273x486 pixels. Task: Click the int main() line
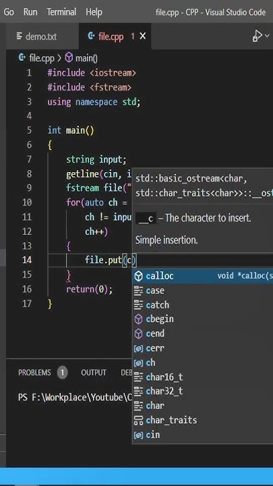(x=71, y=130)
